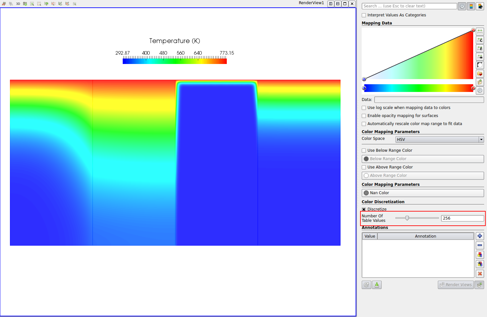Activate select cells with polygon tool
This screenshot has height=317, width=487.
tap(60, 4)
